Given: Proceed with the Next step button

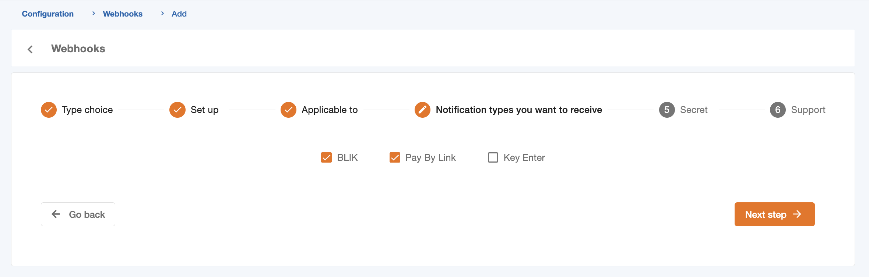Looking at the screenshot, I should (774, 214).
